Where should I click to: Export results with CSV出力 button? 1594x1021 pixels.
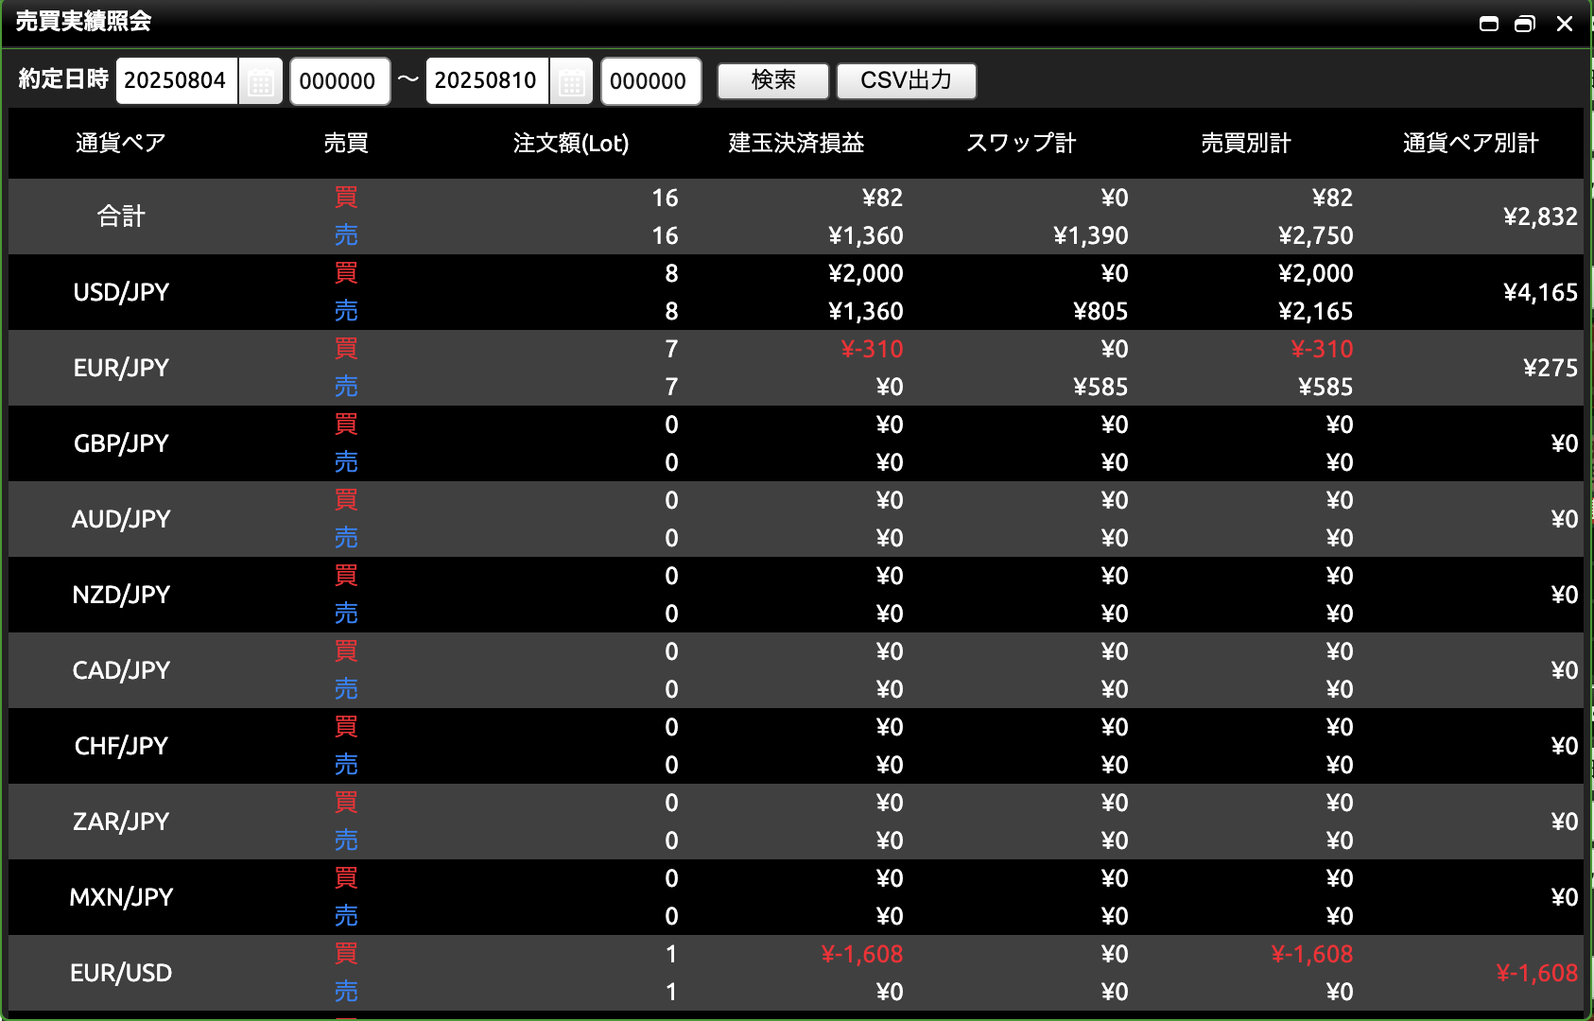click(906, 81)
